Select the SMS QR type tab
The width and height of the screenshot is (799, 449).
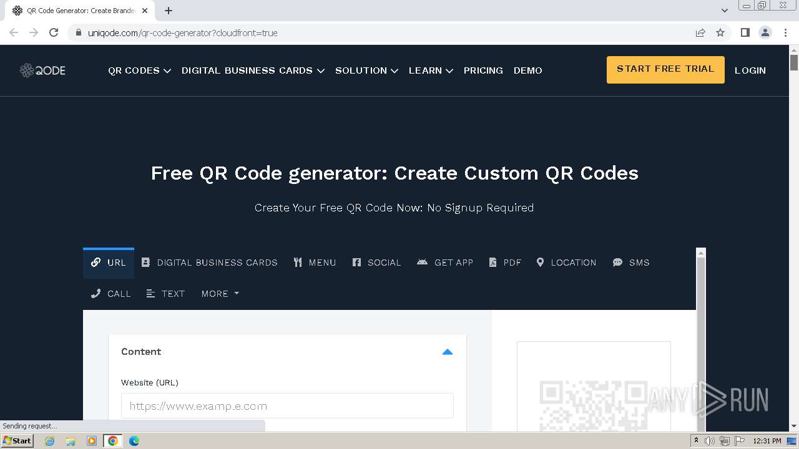tap(631, 263)
